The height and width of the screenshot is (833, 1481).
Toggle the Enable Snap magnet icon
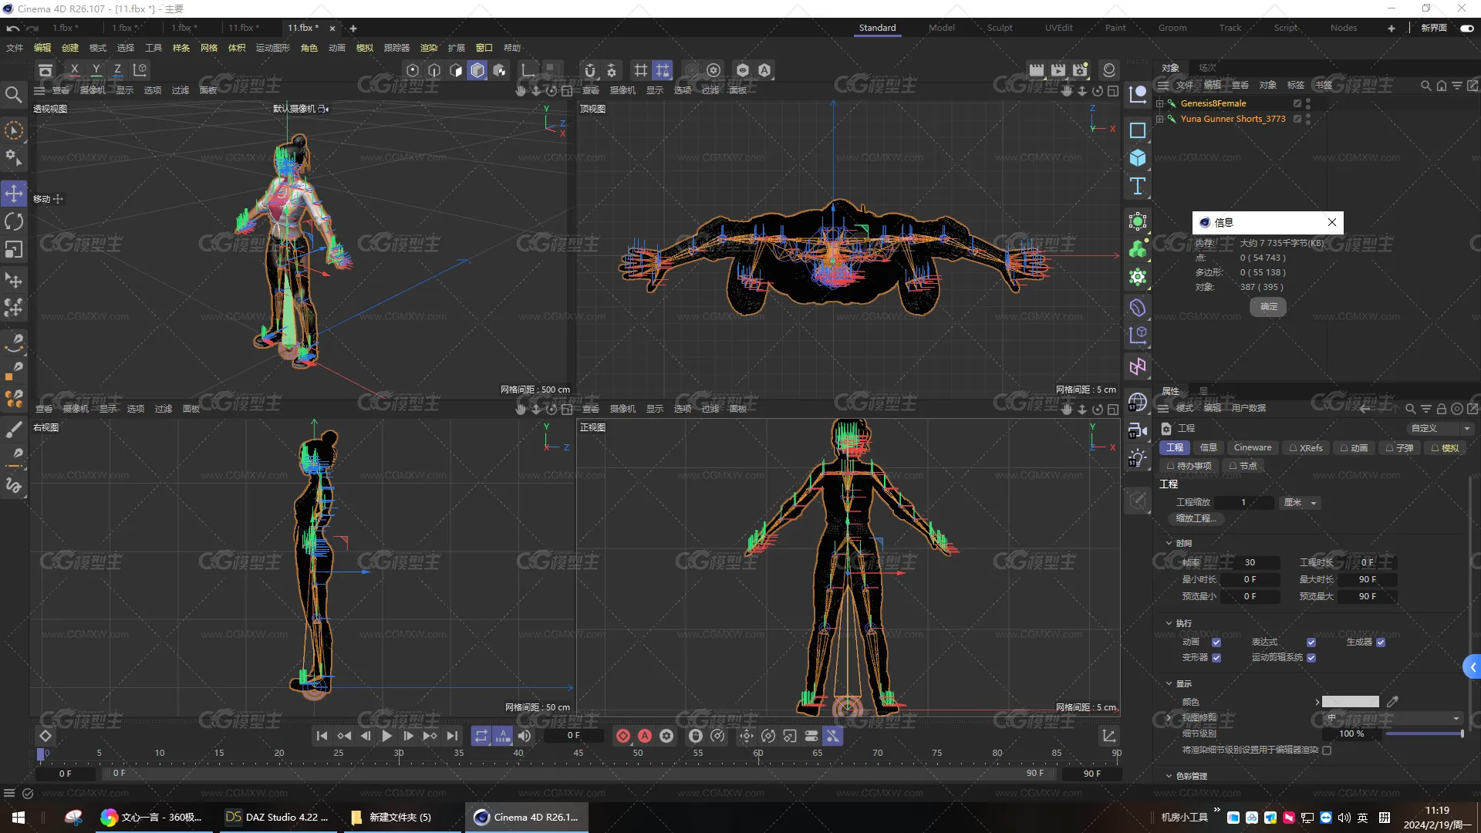coord(590,70)
